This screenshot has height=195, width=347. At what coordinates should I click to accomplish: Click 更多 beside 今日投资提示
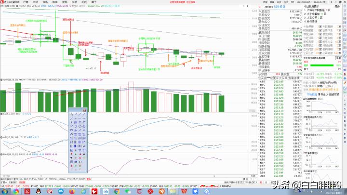337,6
